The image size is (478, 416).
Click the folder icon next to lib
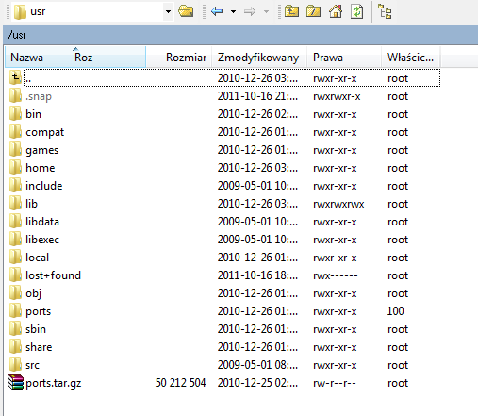click(15, 203)
